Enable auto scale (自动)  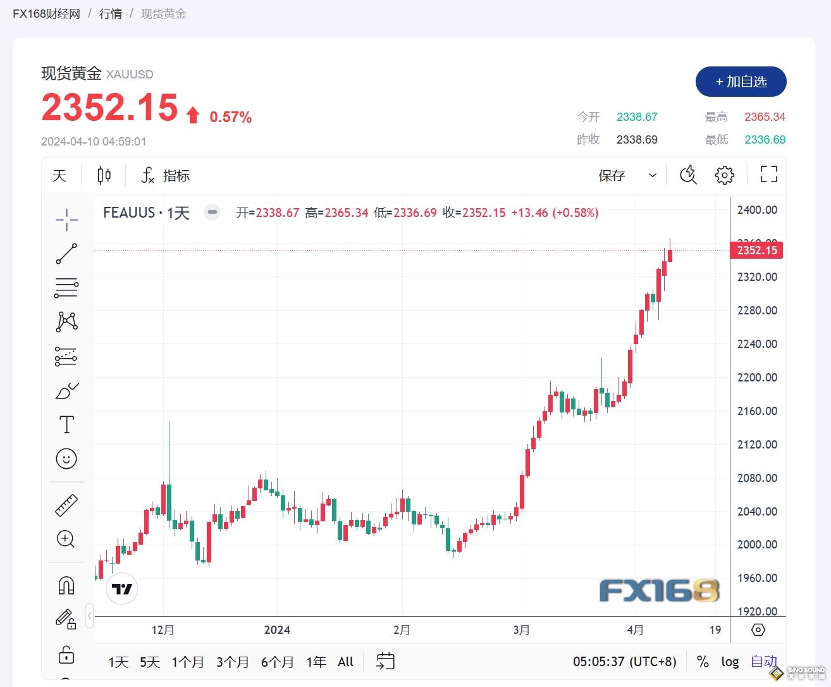tap(763, 662)
